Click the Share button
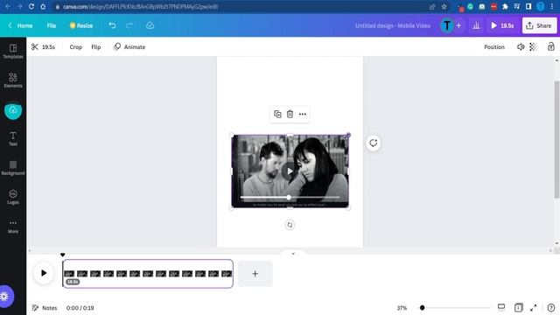The image size is (560, 315). tap(539, 25)
